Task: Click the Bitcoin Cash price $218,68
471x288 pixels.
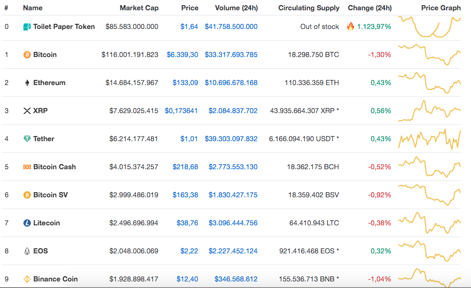Action: [x=185, y=167]
